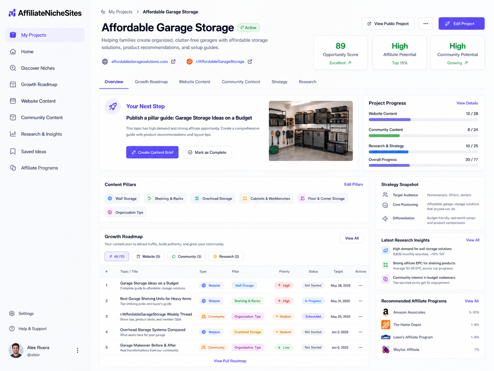Filter roadmap by All (10)
The height and width of the screenshot is (371, 494).
click(x=117, y=256)
